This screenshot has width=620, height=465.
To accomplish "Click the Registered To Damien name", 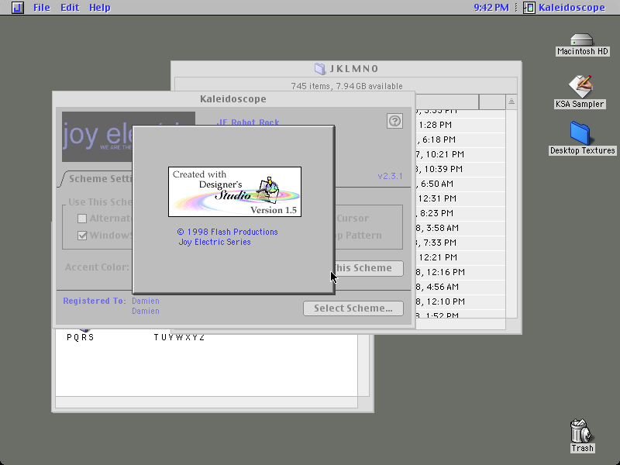I will point(146,301).
